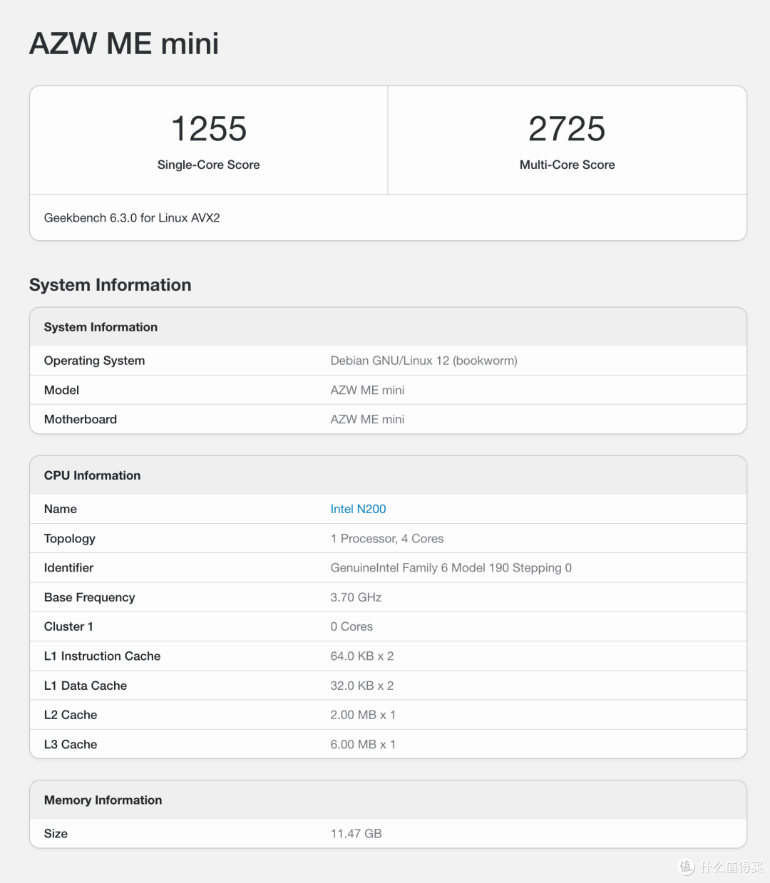Select the Debian GNU/Linux 12 (bookworm) value
Image resolution: width=770 pixels, height=883 pixels.
423,361
